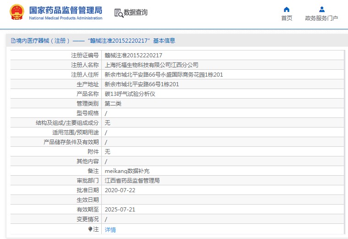Screen dimensions: 348x239
Task: Select the 江西省药品监督管理局 approval department cell
Action: tap(132, 180)
